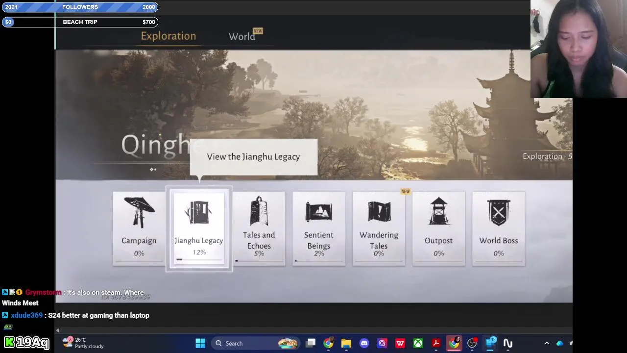
Task: Open OBS Studio from taskbar
Action: 472,343
